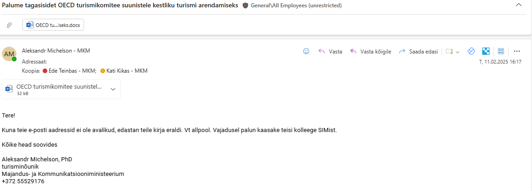Open the apps grid icon
Image resolution: width=532 pixels, height=191 pixels.
coord(501,52)
